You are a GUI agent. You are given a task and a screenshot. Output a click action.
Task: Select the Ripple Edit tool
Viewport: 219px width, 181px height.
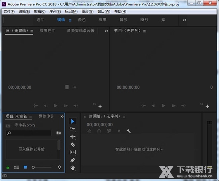73,137
